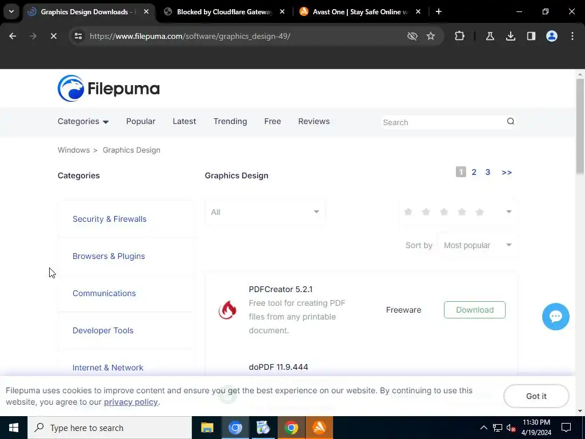Open the Latest nav item
This screenshot has height=439, width=585.
tap(185, 121)
